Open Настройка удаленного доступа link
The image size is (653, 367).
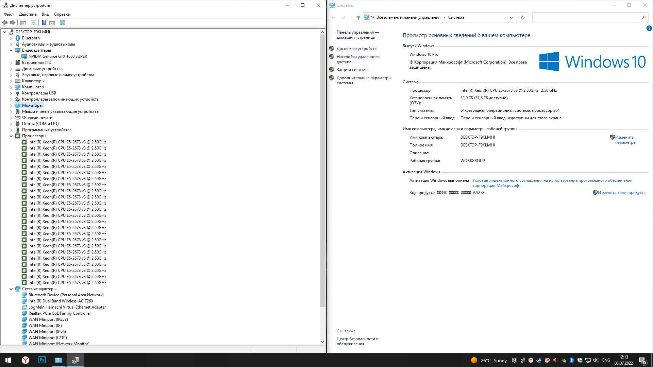click(x=358, y=59)
